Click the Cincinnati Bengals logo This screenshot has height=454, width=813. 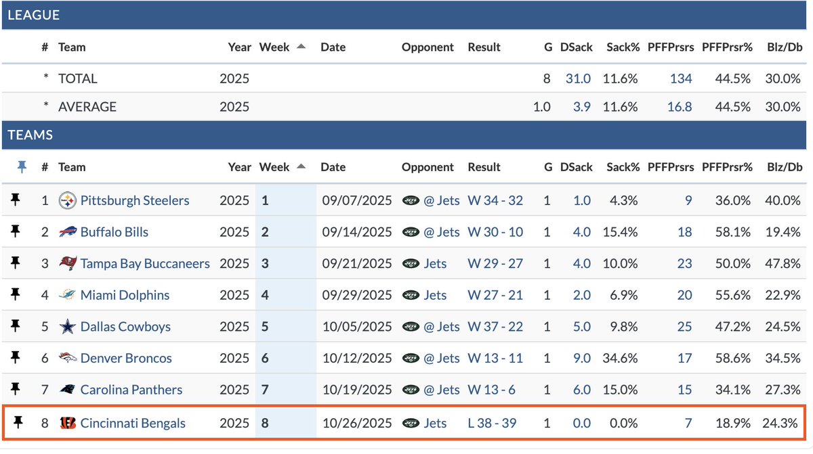67,424
